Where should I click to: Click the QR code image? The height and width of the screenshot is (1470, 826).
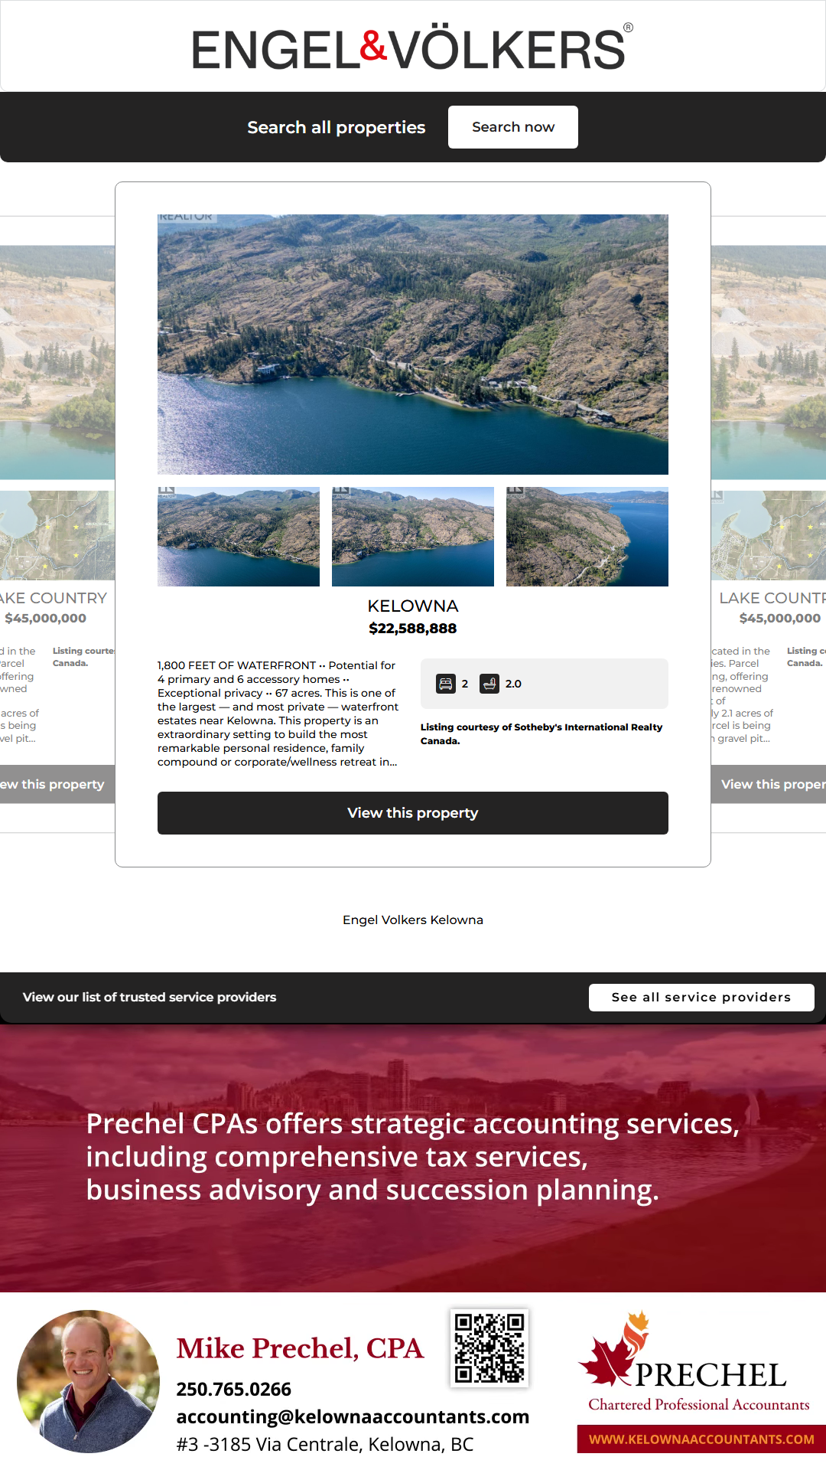click(x=489, y=1347)
